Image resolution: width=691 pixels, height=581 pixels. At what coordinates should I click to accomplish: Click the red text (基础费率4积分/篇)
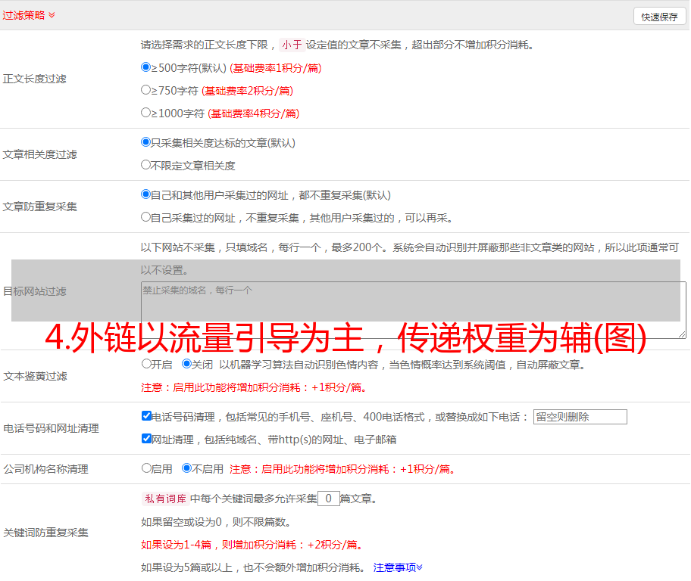pyautogui.click(x=253, y=113)
